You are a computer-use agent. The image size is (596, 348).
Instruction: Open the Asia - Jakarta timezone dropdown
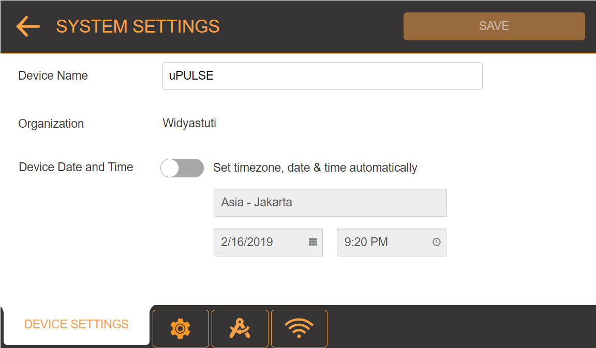(330, 203)
